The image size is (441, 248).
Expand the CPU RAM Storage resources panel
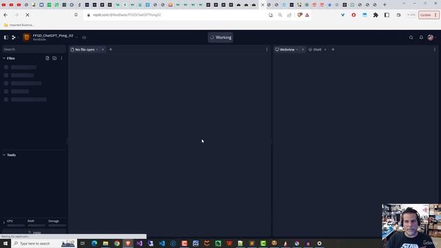click(x=4, y=223)
